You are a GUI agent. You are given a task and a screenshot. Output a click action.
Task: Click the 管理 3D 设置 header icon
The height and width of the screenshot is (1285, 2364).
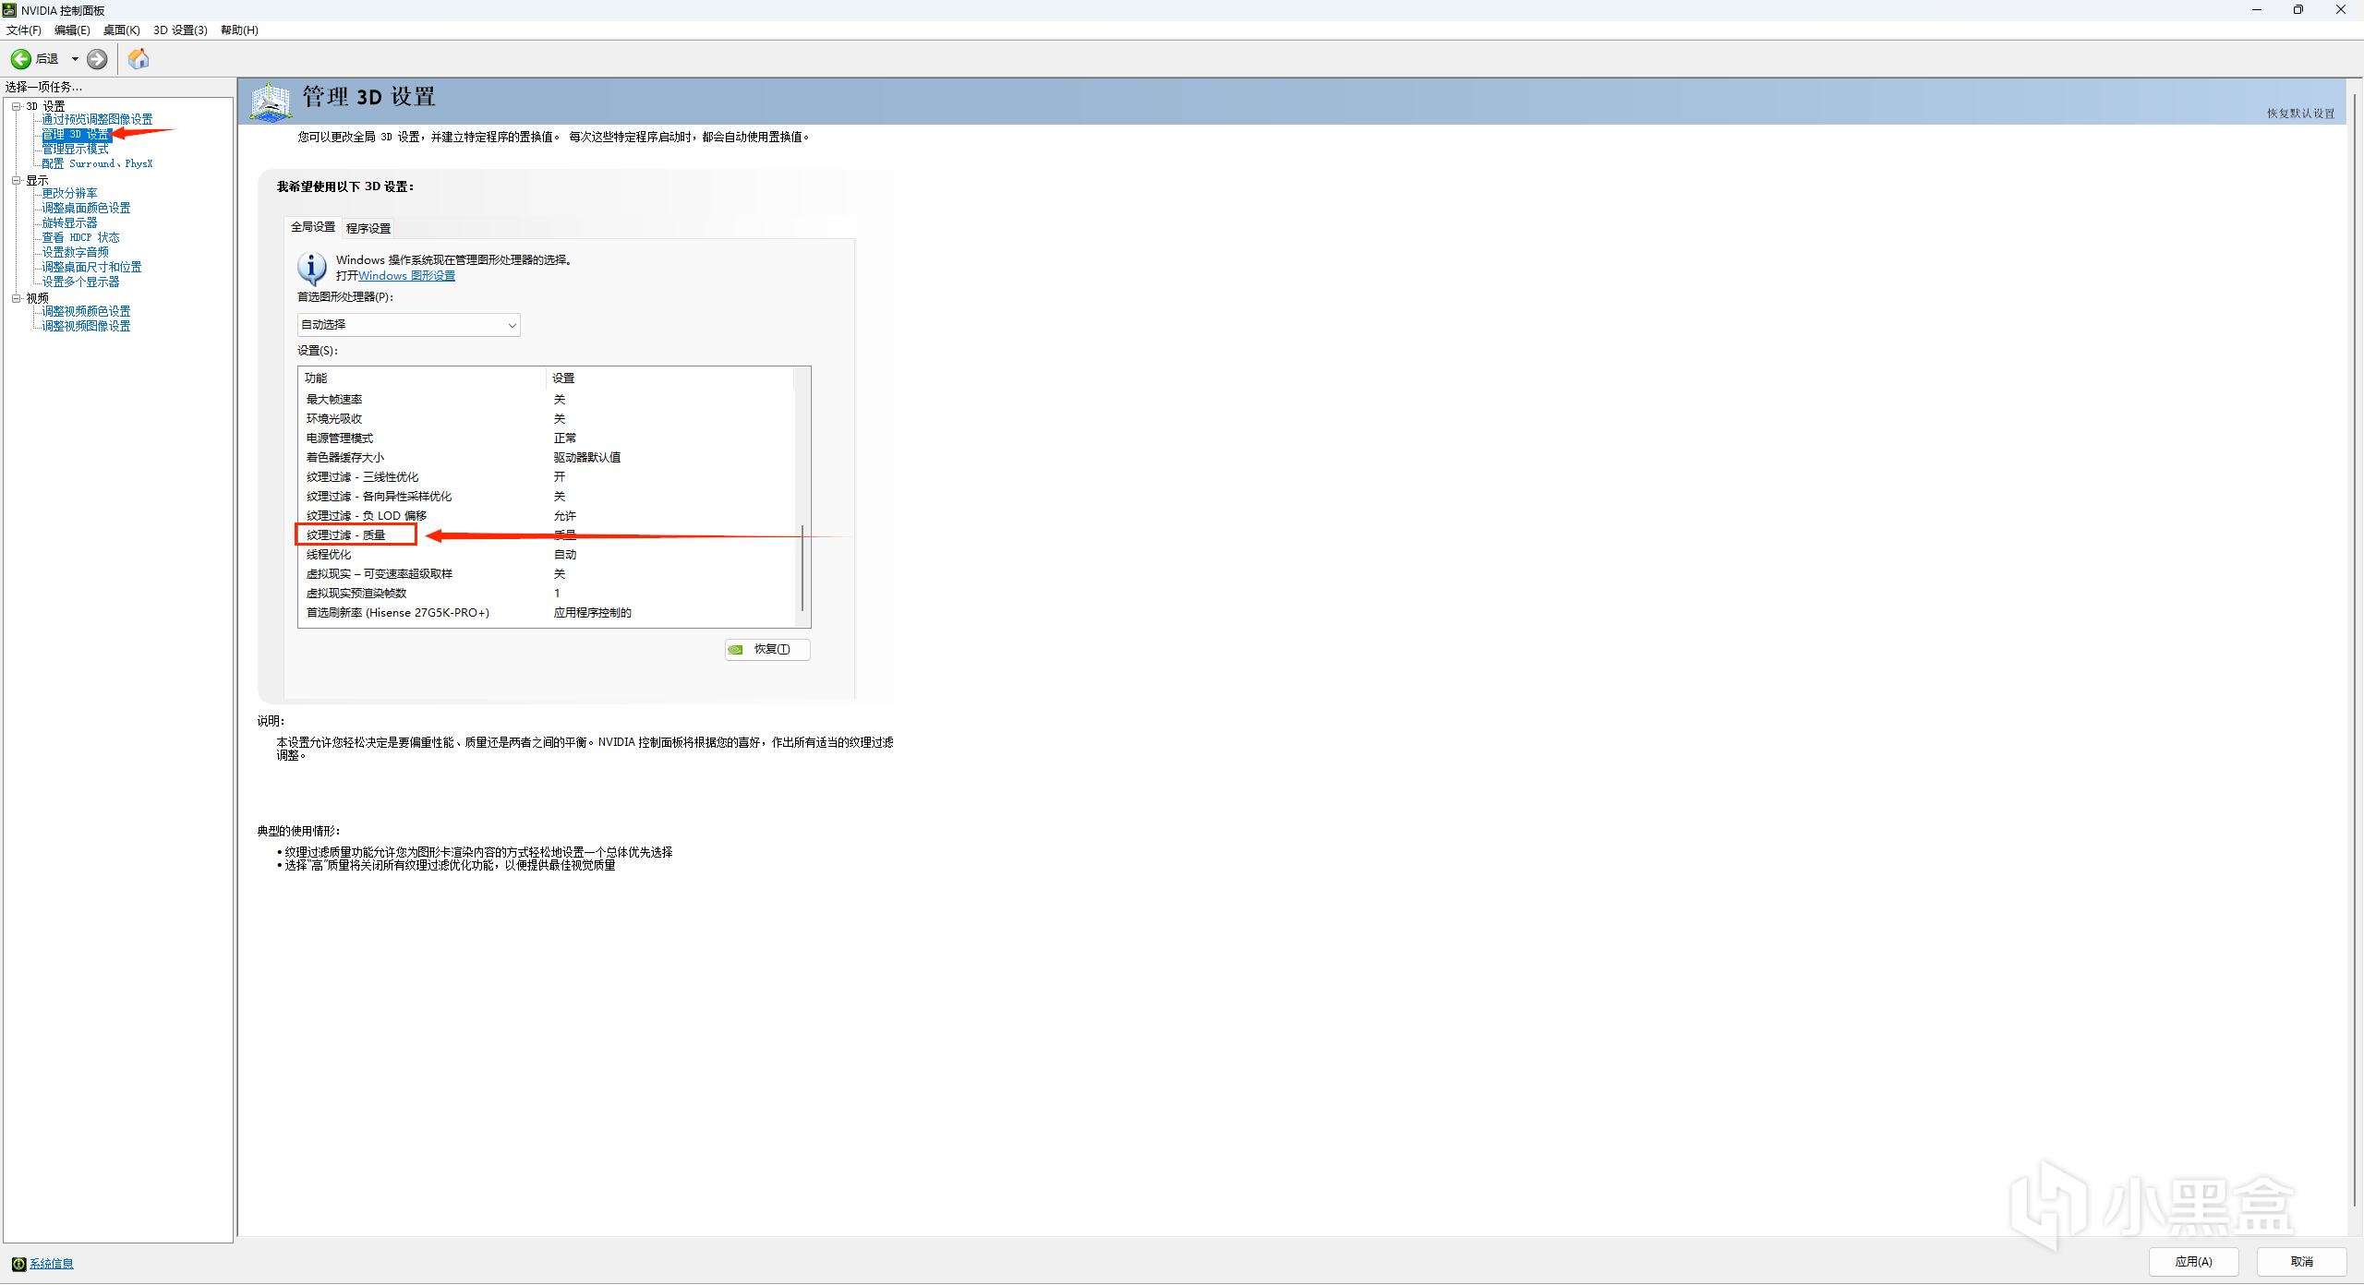coord(271,102)
